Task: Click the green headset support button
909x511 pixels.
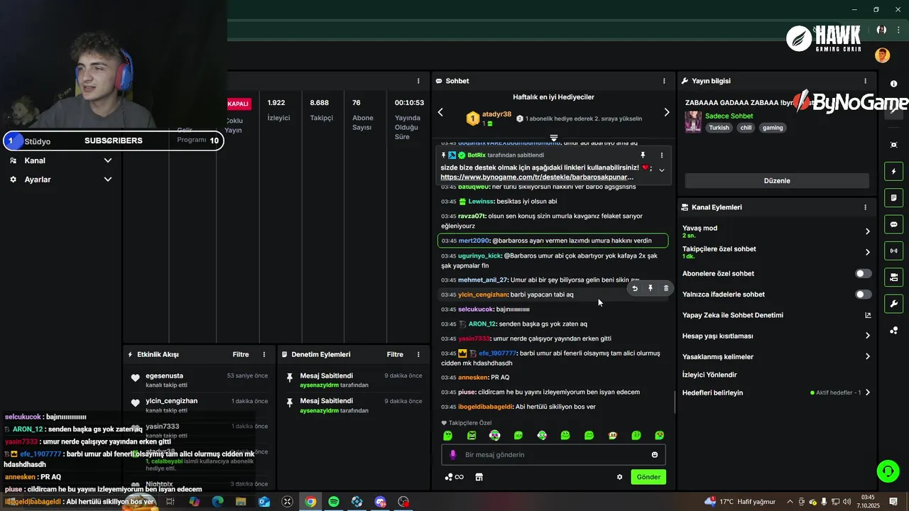Action: [x=887, y=471]
